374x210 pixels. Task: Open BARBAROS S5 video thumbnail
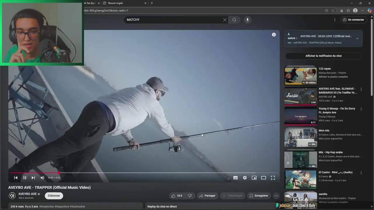(x=300, y=96)
